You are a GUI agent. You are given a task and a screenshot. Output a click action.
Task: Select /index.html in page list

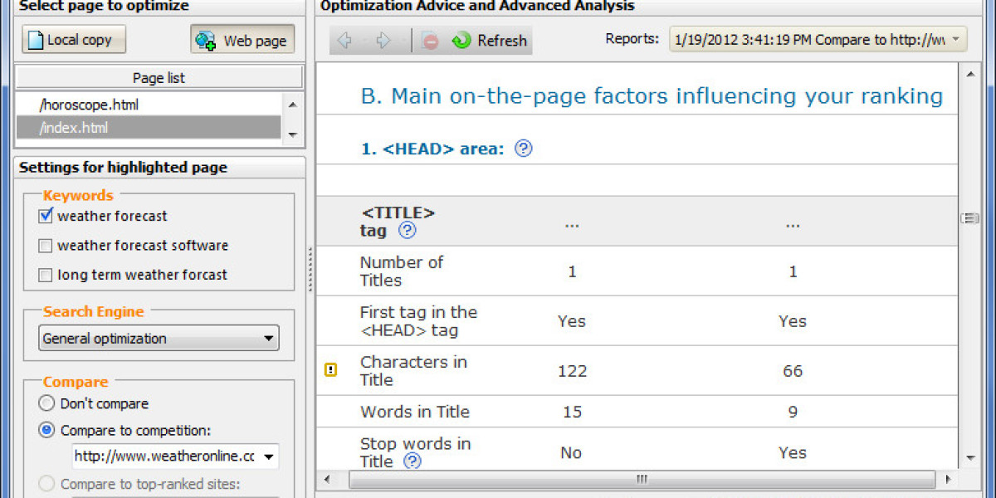click(x=73, y=128)
